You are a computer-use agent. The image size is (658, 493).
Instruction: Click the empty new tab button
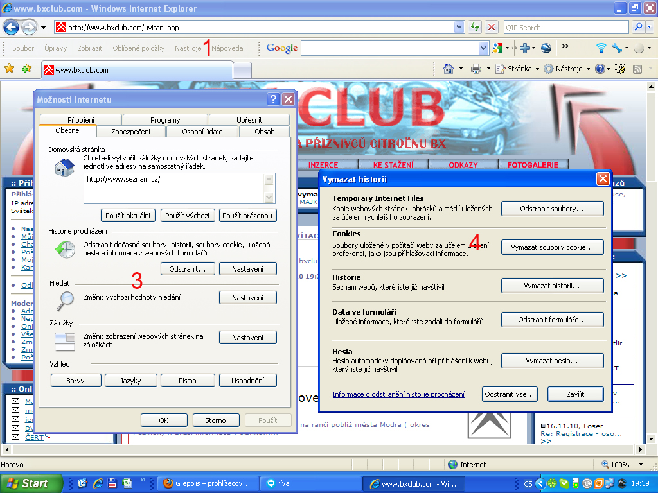pyautogui.click(x=242, y=69)
